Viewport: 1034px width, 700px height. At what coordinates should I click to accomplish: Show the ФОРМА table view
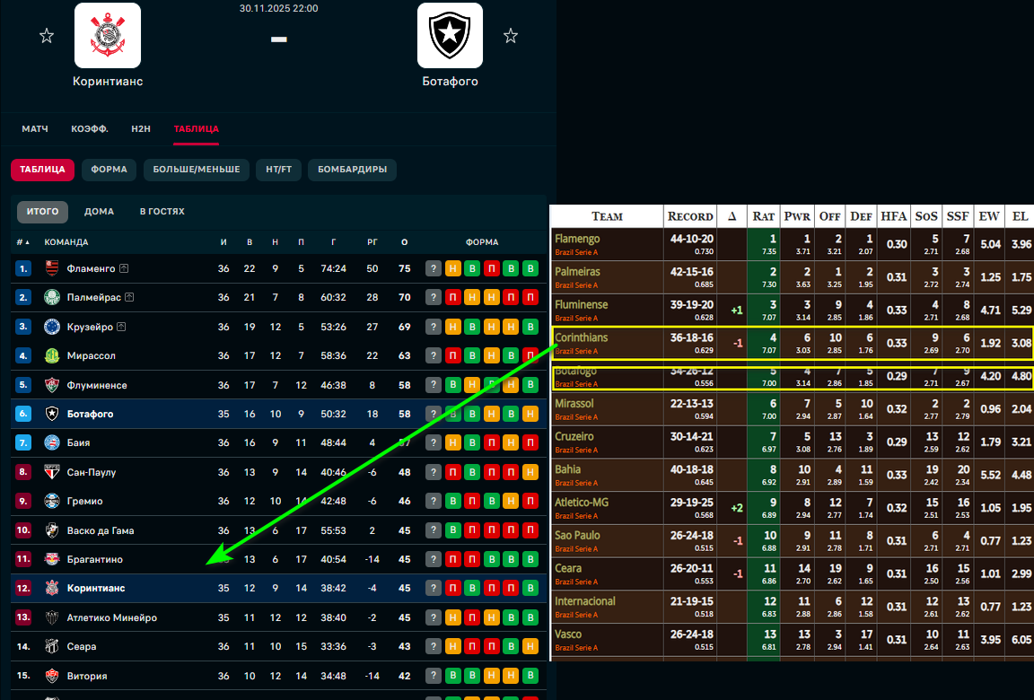point(109,170)
